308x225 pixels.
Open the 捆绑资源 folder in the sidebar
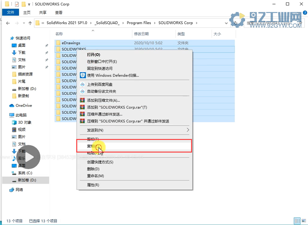(25, 74)
